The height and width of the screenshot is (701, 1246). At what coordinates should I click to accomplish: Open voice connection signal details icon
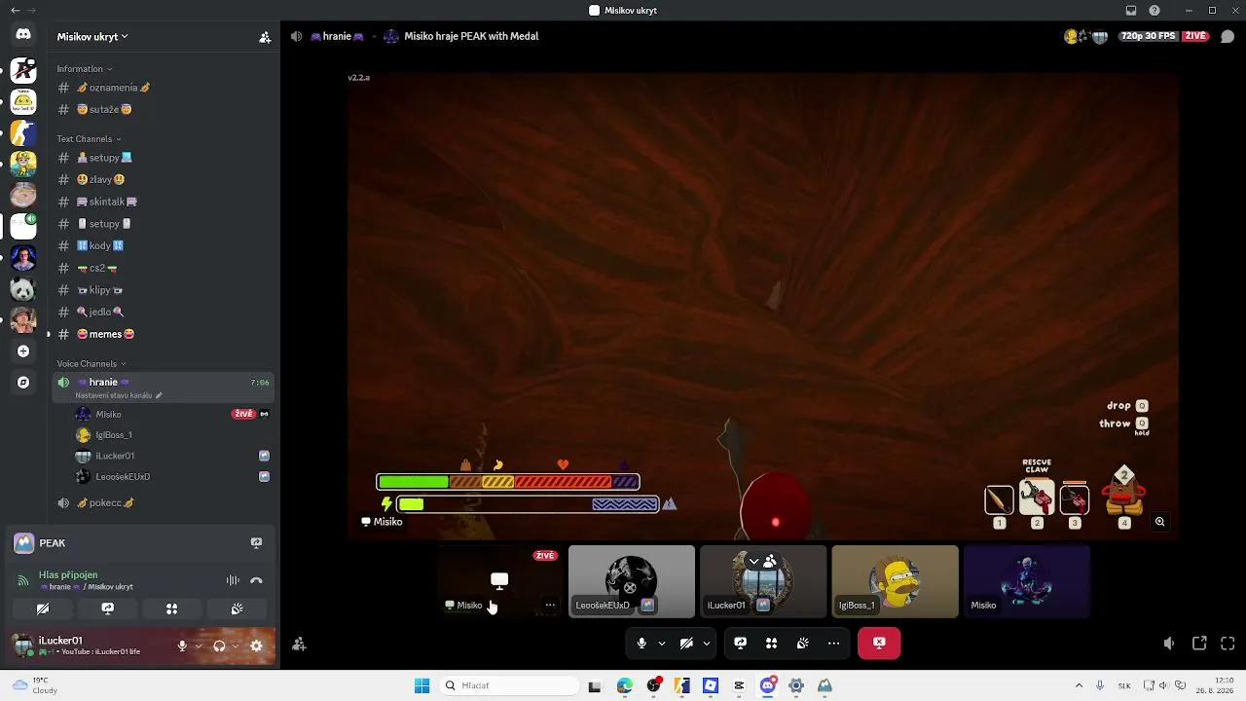[x=22, y=580]
